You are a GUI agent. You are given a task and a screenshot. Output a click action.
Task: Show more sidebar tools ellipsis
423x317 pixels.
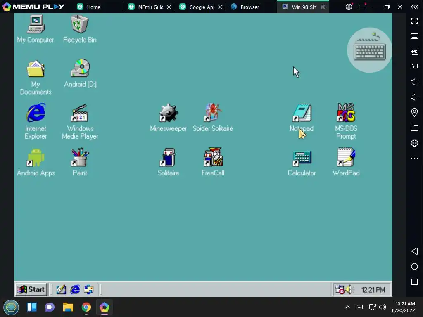[414, 158]
